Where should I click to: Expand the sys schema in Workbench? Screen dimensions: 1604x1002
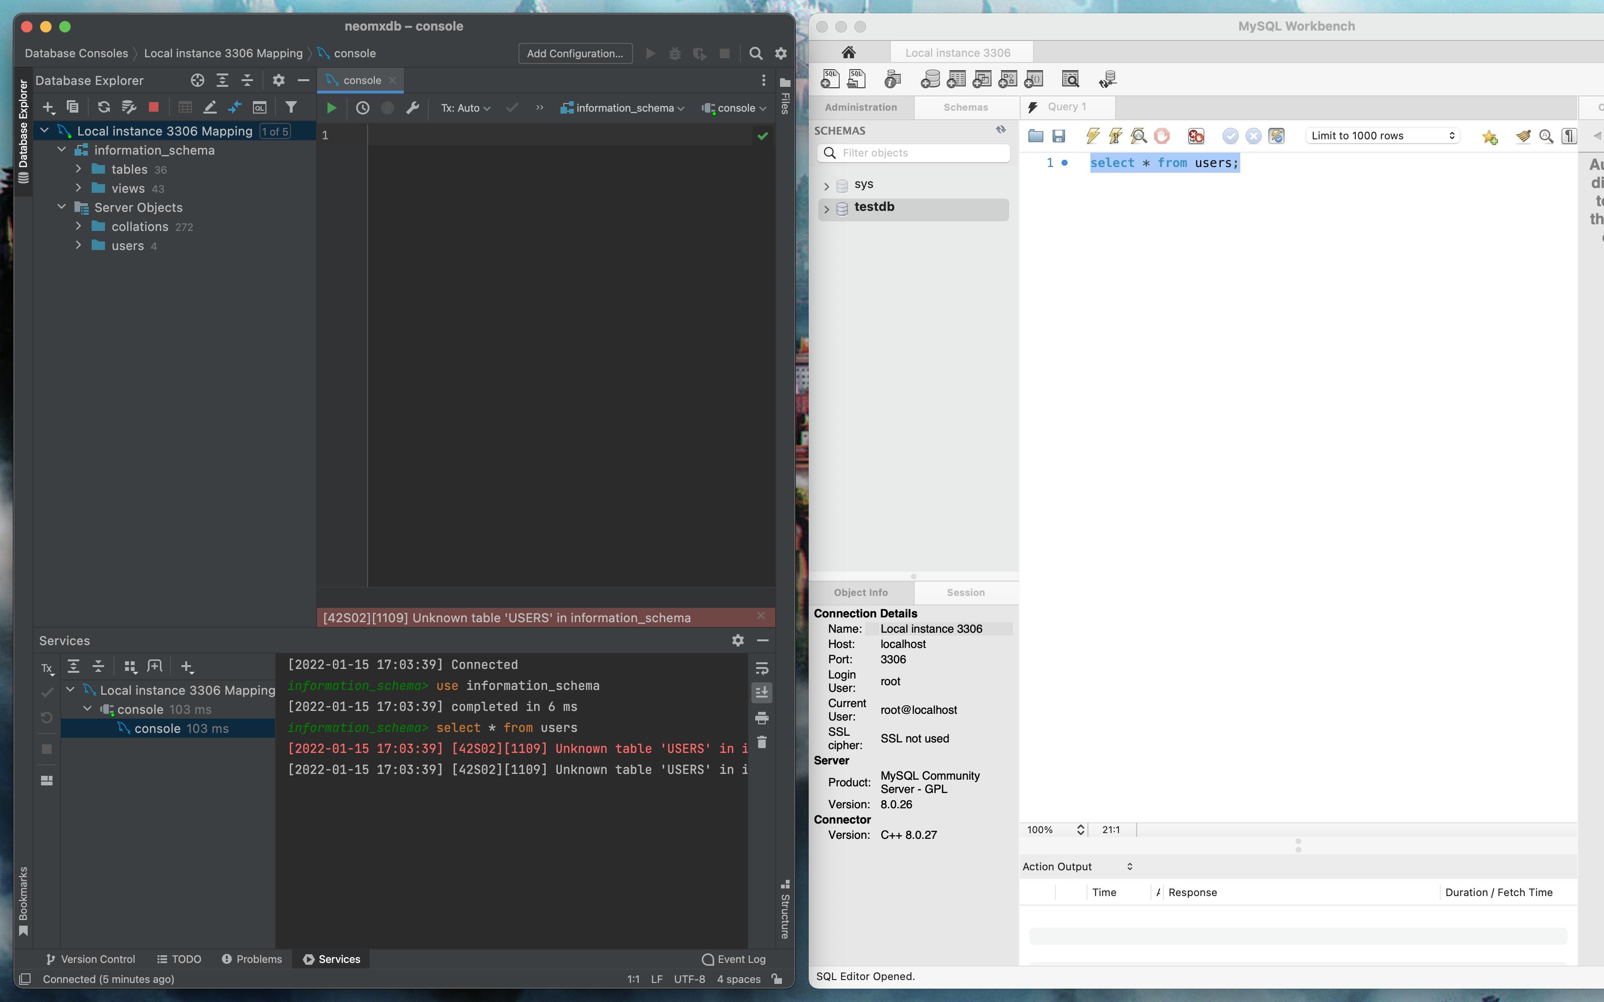(x=826, y=186)
